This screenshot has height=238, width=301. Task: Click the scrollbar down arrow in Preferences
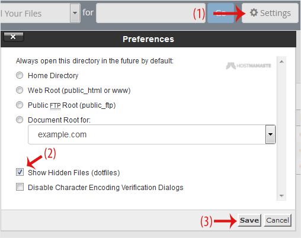[281, 196]
